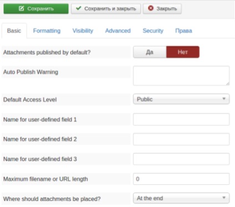235x207 pixels.
Task: Open the Default Access Level dropdown
Action: 181,99
